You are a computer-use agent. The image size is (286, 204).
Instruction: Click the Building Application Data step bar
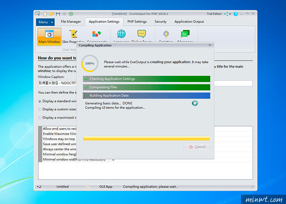click(146, 95)
